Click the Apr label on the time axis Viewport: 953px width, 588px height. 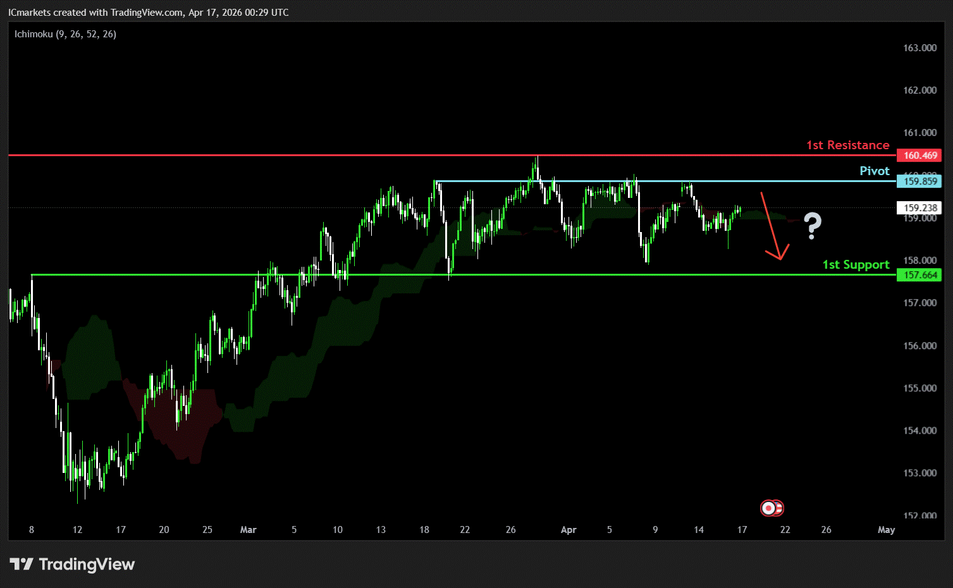click(x=568, y=530)
